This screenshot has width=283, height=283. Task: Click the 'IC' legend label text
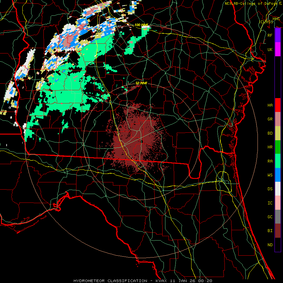coord(270,203)
